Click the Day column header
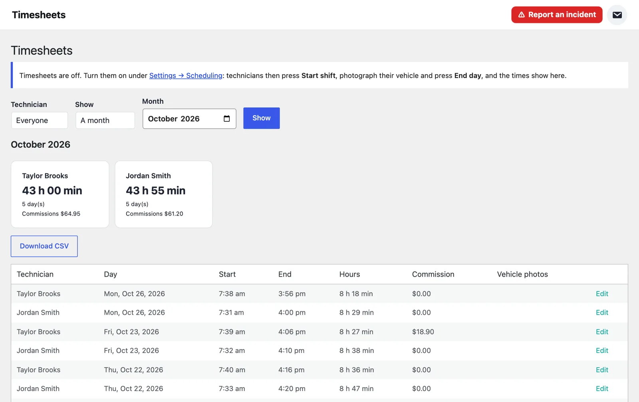The image size is (639, 402). 111,274
